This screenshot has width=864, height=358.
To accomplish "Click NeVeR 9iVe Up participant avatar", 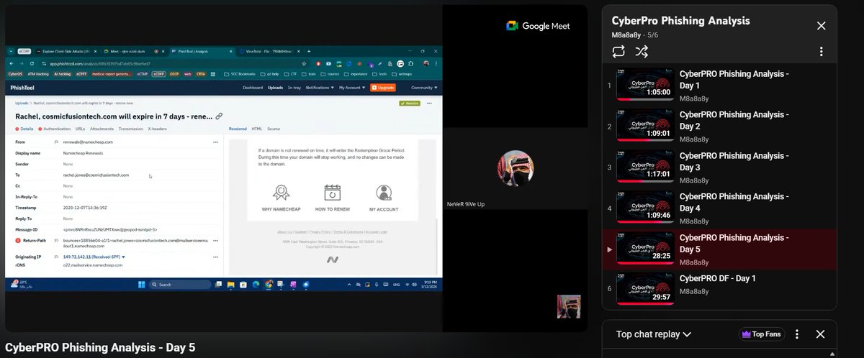I will 516,169.
